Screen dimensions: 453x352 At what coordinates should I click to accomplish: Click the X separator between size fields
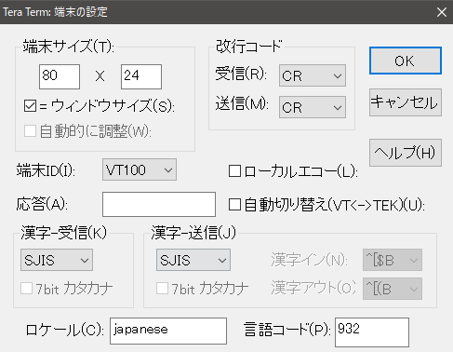coord(100,76)
